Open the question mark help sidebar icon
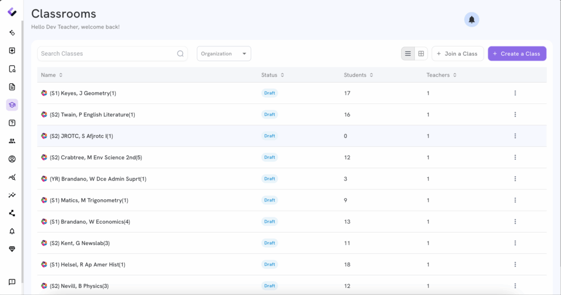The height and width of the screenshot is (295, 561). (12, 123)
